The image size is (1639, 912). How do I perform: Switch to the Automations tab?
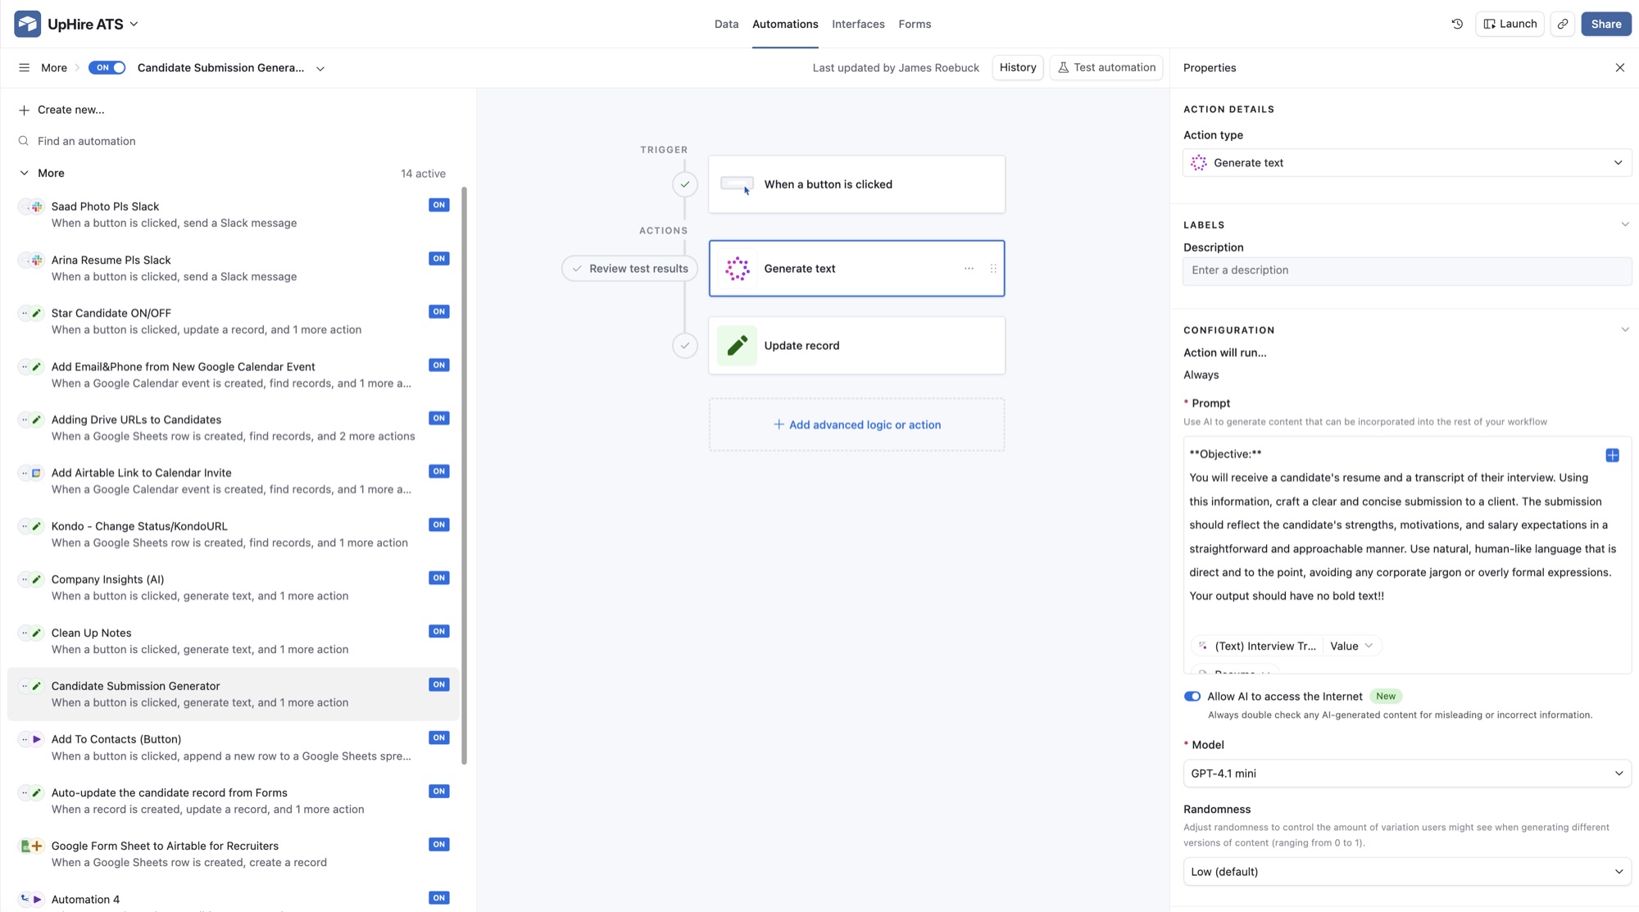point(785,24)
